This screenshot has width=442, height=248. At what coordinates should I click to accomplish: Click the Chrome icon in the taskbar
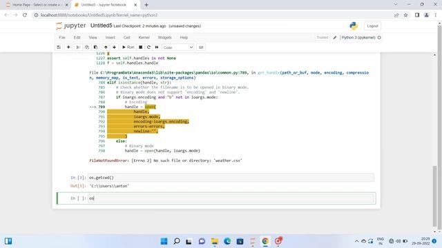265,241
